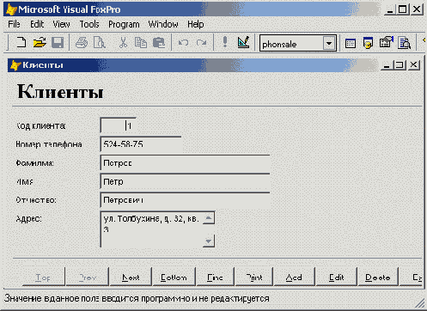Click the Data Session window icon
This screenshot has height=311, width=427.
(368, 43)
